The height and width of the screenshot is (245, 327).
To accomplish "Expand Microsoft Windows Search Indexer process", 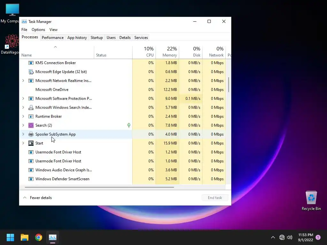I will (23, 108).
